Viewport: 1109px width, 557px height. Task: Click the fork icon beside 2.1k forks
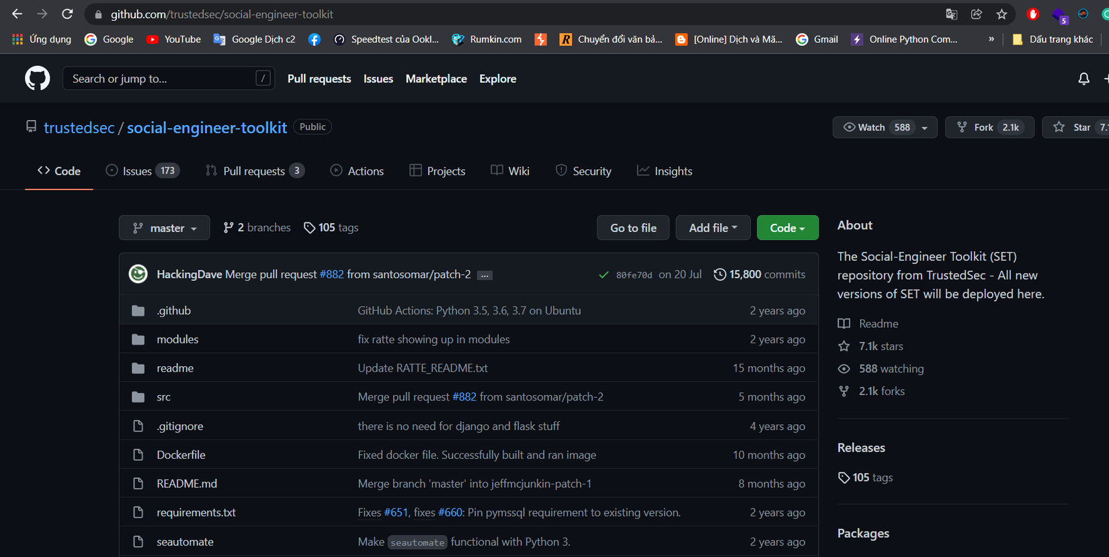click(844, 391)
